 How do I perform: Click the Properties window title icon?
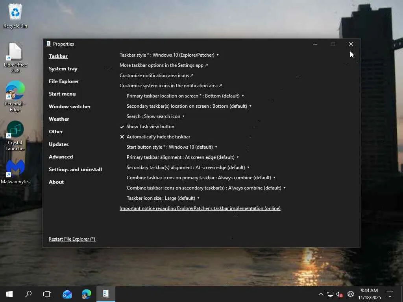point(48,44)
